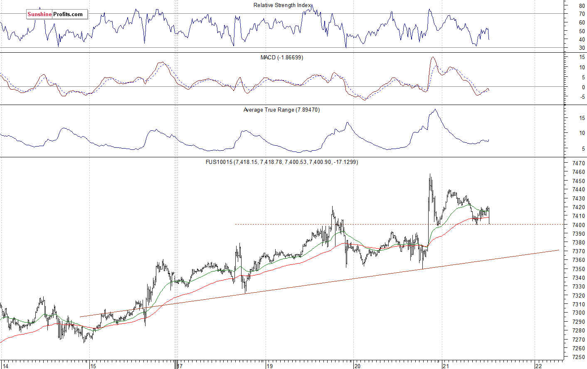
Task: Click the date label 20 on time axis
Action: pos(358,366)
